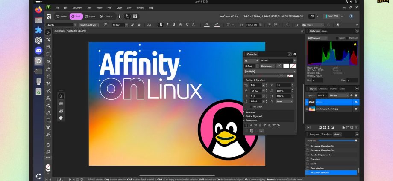Screen dimensions: 393x181
Task: Open layer settings gear in Layers panel
Action: 352,95
